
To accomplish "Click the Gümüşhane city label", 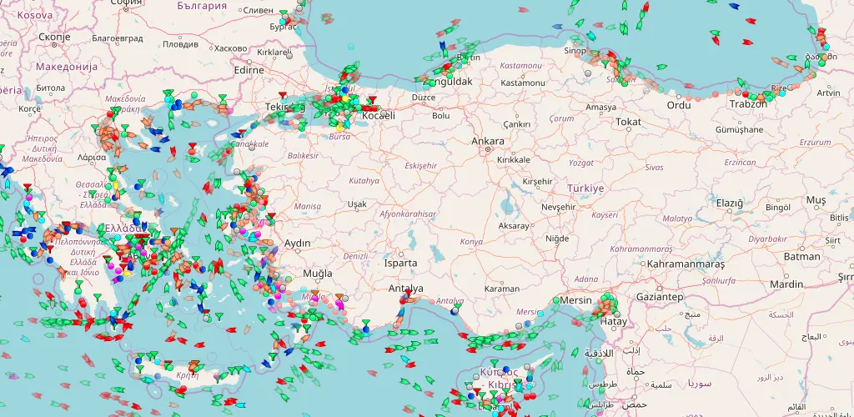I will coord(739,130).
